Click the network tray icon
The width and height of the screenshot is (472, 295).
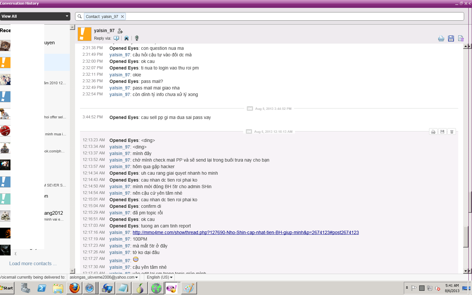pos(430,288)
